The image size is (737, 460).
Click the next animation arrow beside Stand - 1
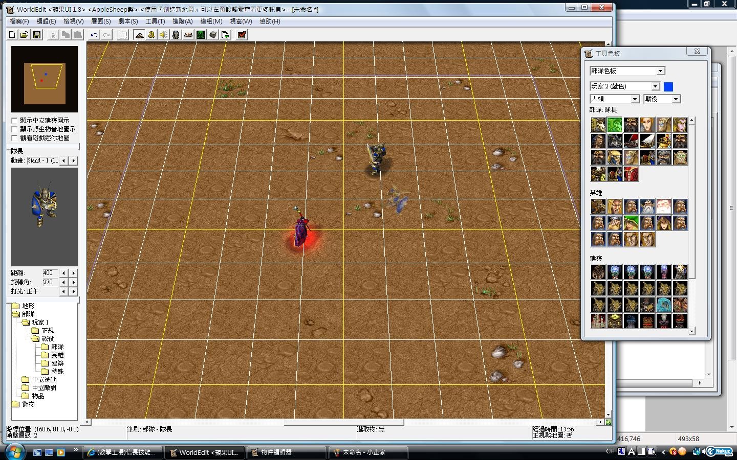pos(73,160)
